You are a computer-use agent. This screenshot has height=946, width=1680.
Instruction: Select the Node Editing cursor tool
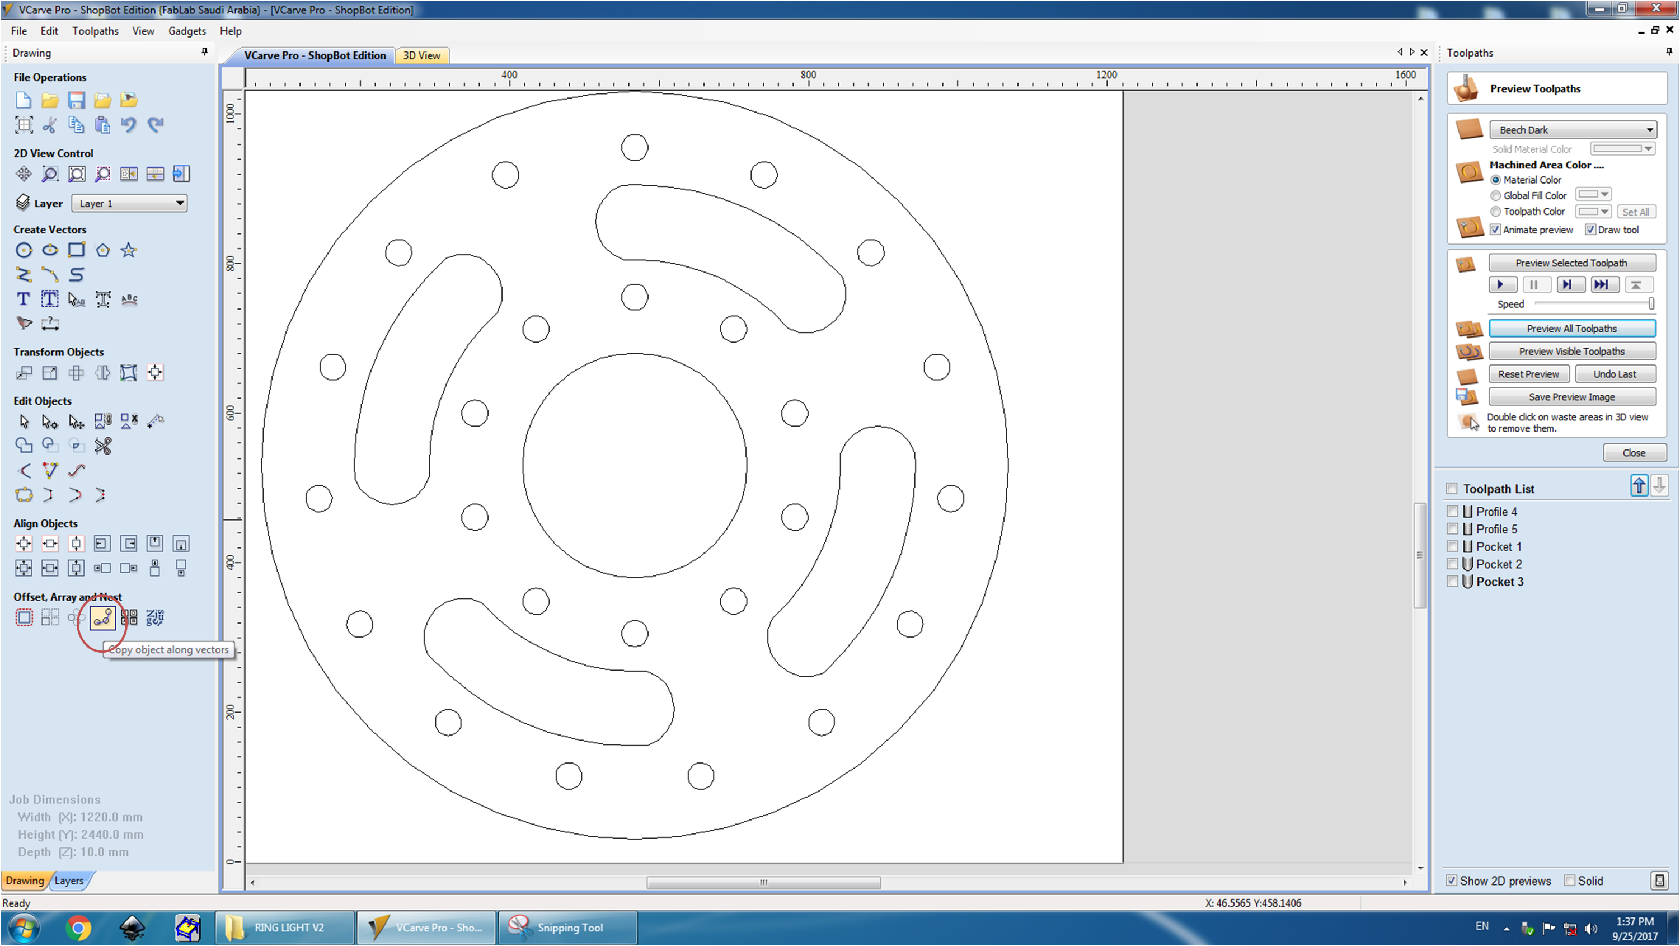(50, 421)
